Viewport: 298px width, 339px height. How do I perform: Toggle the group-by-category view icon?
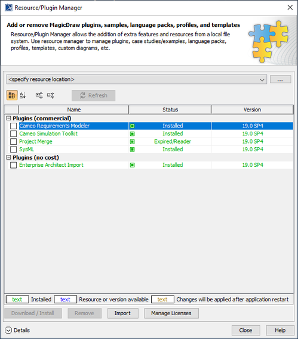12,95
